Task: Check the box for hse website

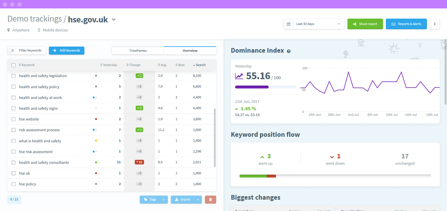Action: pyautogui.click(x=13, y=119)
